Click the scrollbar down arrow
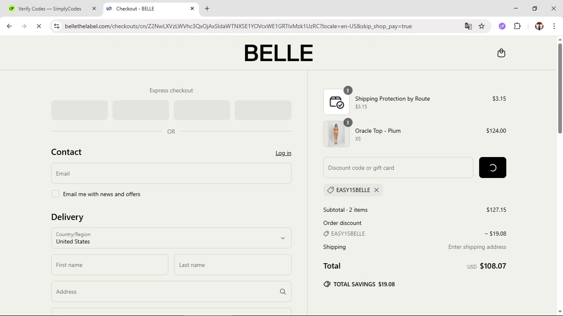This screenshot has width=563, height=316. coord(560,312)
